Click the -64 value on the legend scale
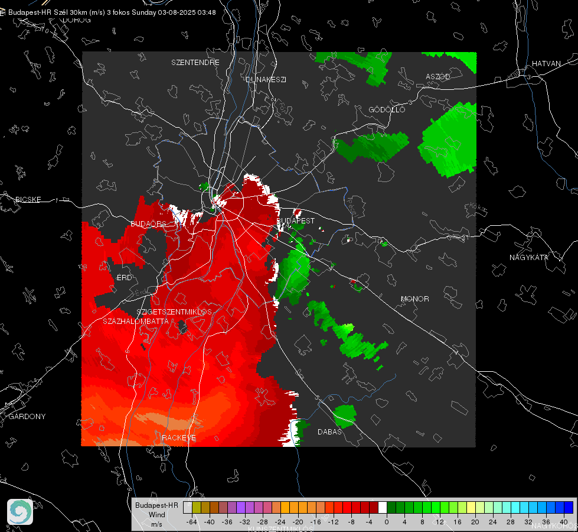The image size is (578, 532). point(192,522)
